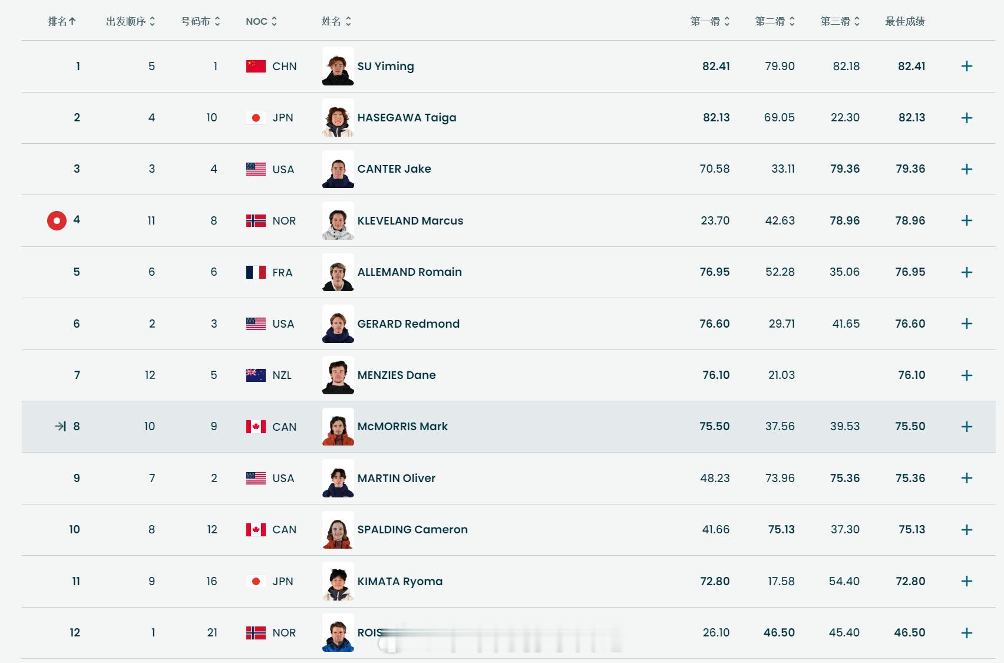
Task: Expand SU Yiming's row plus icon
Action: pos(966,66)
